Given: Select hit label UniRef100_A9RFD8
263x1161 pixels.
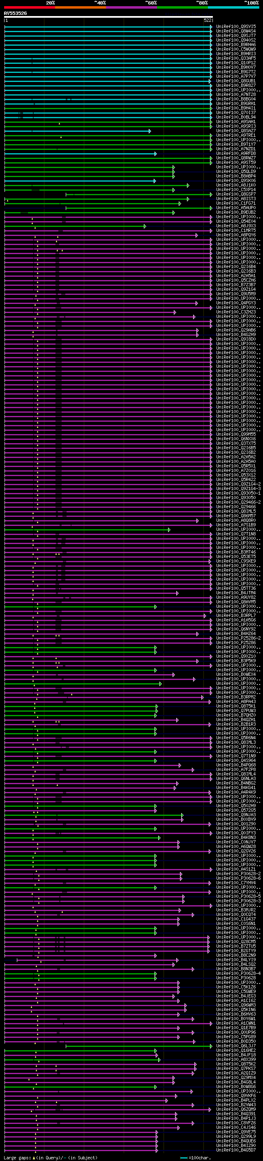Looking at the screenshot, I should (x=236, y=154).
